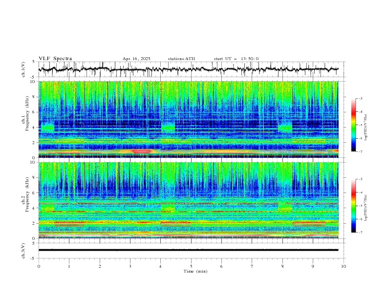Image resolution: width=387 pixels, height=299 pixels.
Task: Click the time axis tick label "8"
Action: coord(282,266)
